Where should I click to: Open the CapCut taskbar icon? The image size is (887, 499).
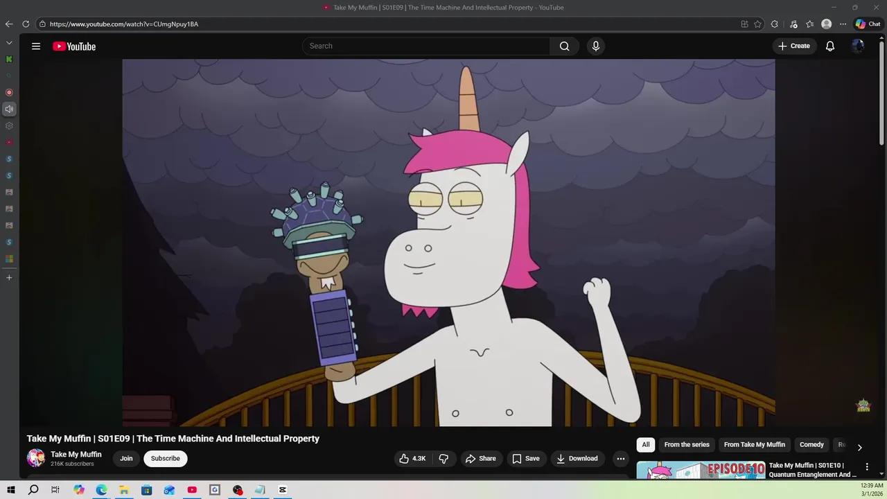click(283, 490)
